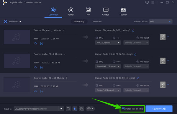Image resolution: width=177 pixels, height=114 pixels.
Task: Show the Converting list
Action: (x=79, y=21)
